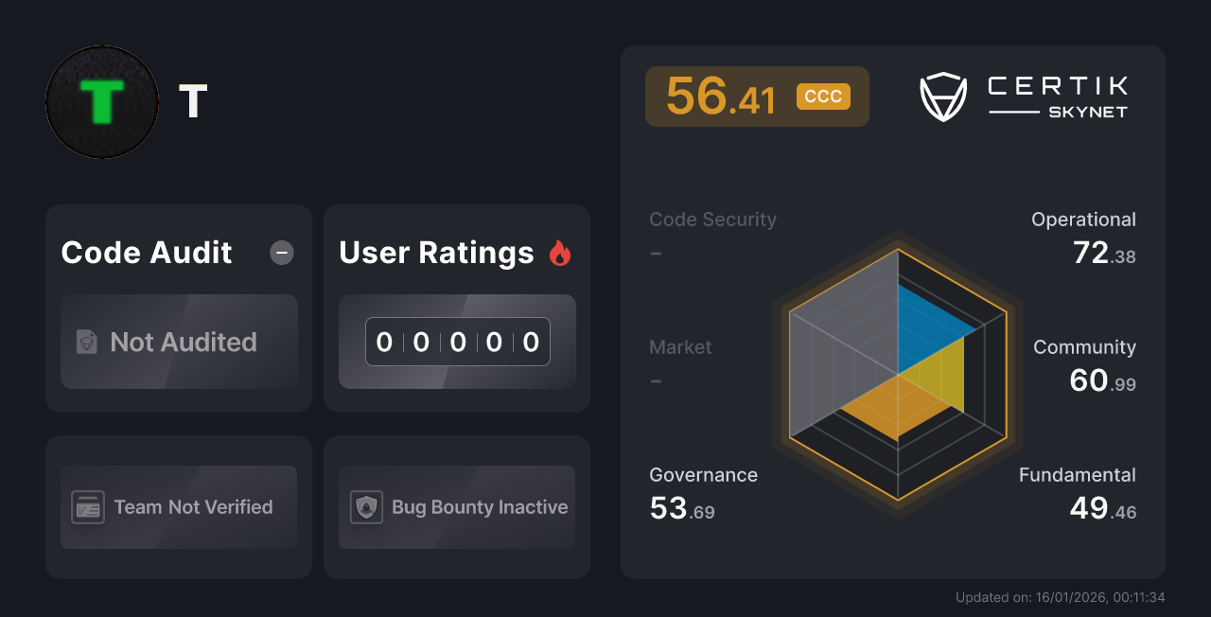The height and width of the screenshot is (617, 1211).
Task: Click the fire icon next to User Ratings
Action: point(560,253)
